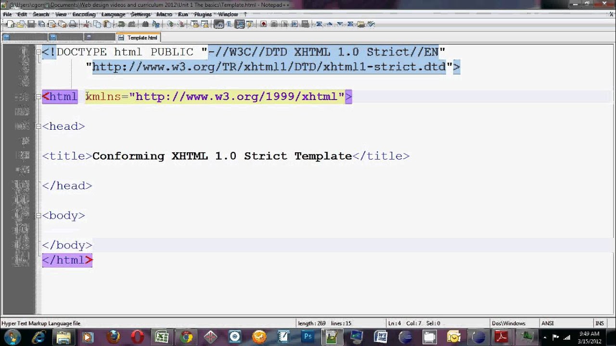Toggle INS insert mode in status bar
The height and width of the screenshot is (346, 616).
click(600, 323)
